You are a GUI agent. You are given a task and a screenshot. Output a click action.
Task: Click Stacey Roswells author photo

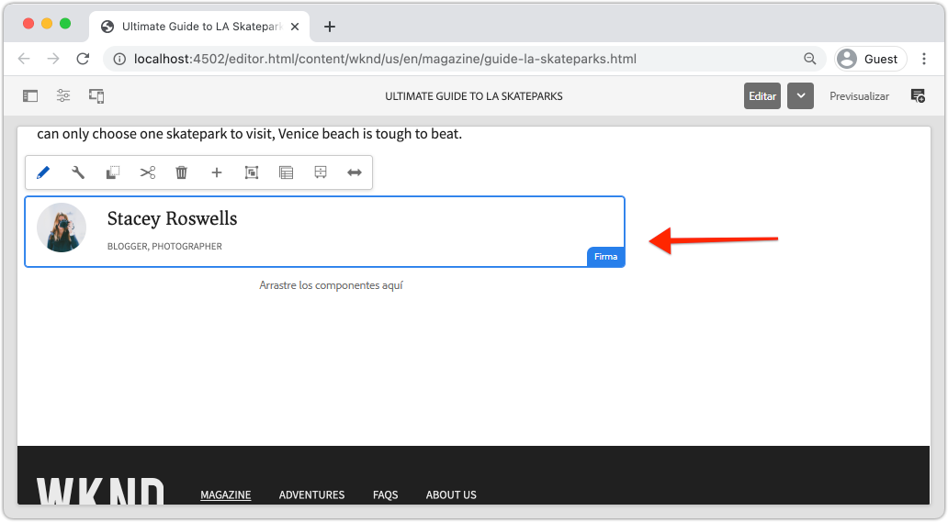click(x=62, y=228)
